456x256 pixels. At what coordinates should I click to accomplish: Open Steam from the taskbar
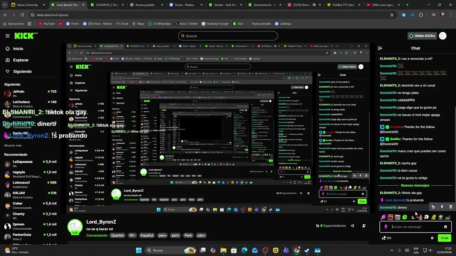point(307,250)
